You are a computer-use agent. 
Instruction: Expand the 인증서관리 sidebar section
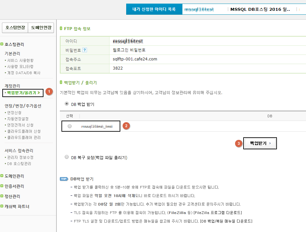14,186
